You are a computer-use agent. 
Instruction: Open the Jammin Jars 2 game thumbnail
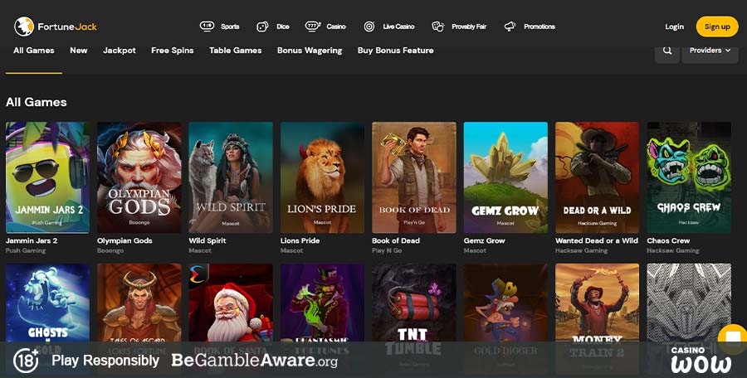click(x=47, y=177)
